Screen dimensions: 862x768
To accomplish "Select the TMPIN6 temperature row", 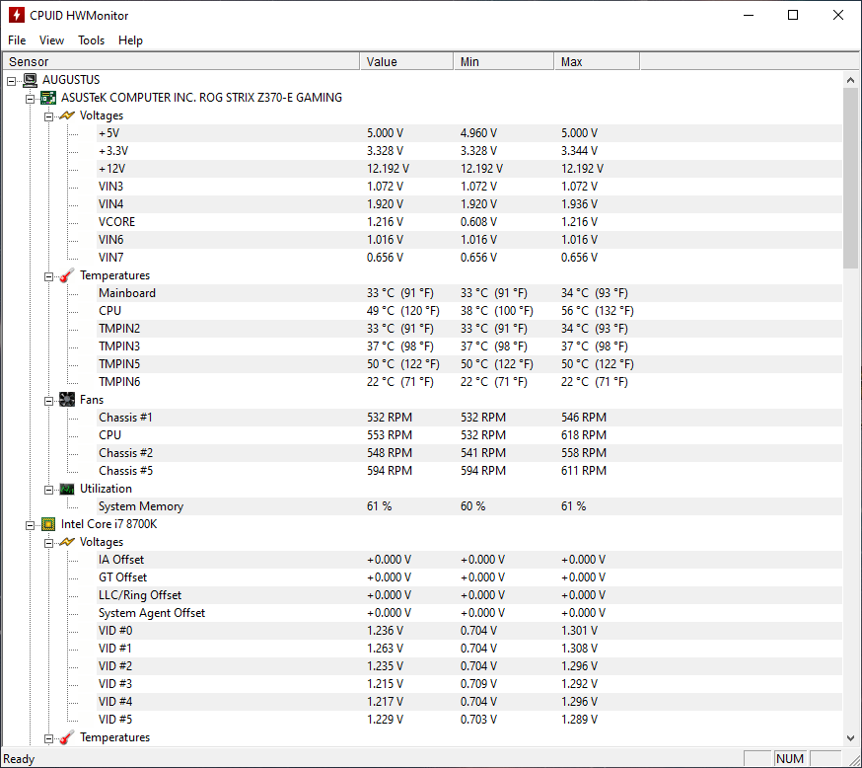I will (469, 382).
